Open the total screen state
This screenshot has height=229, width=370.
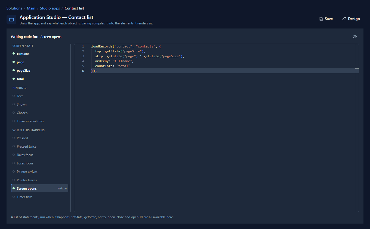tap(39, 79)
